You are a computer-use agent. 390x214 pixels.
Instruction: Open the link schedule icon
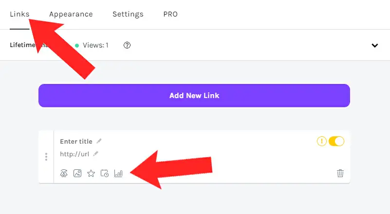[x=104, y=173]
